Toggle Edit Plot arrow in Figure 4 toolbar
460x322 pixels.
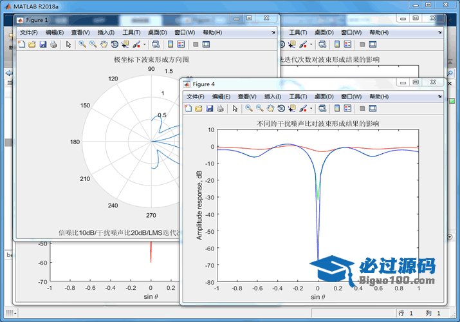pyautogui.click(x=235, y=108)
